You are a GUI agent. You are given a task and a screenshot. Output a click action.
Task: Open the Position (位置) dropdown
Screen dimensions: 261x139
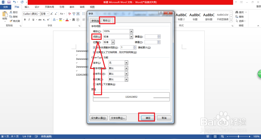tap(113, 42)
